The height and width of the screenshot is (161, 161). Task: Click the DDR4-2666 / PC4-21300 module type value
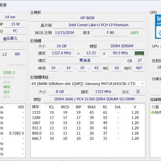point(95,99)
